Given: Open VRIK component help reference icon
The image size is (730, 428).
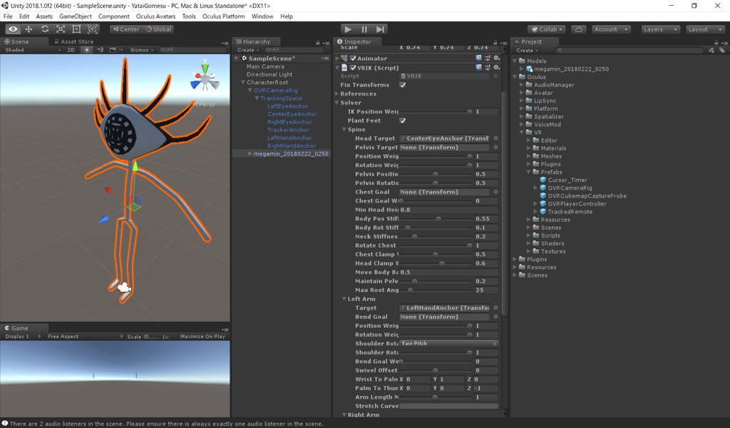Looking at the screenshot, I should (478, 68).
